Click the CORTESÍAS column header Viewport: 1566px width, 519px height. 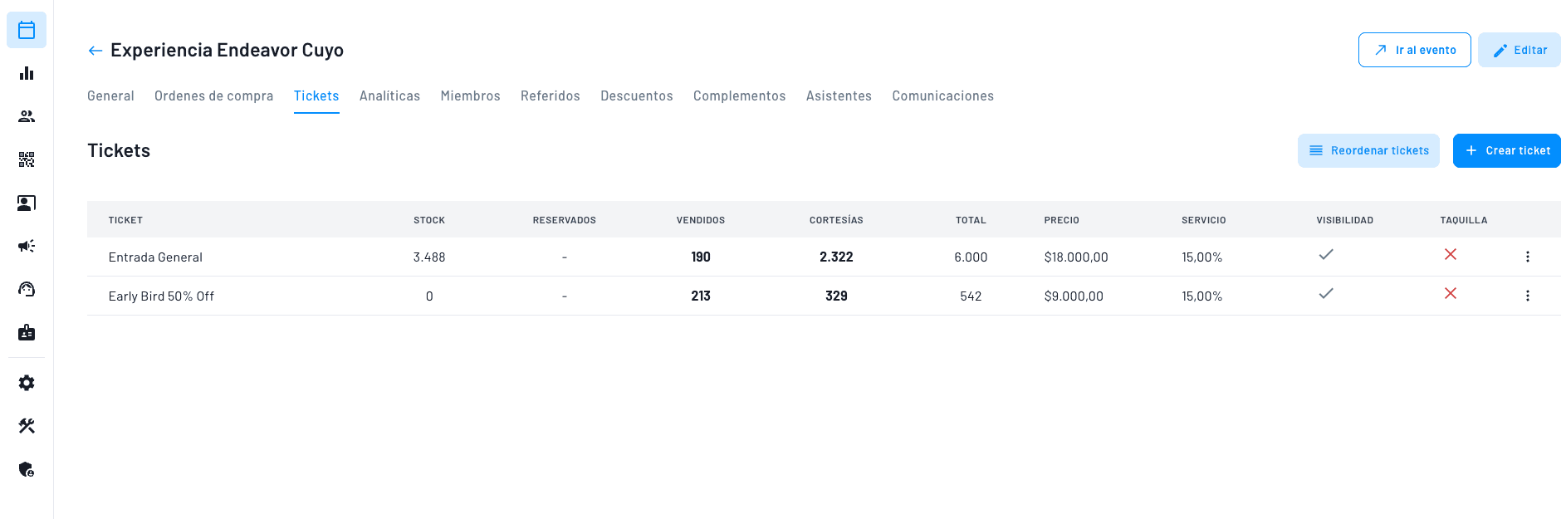click(x=836, y=220)
